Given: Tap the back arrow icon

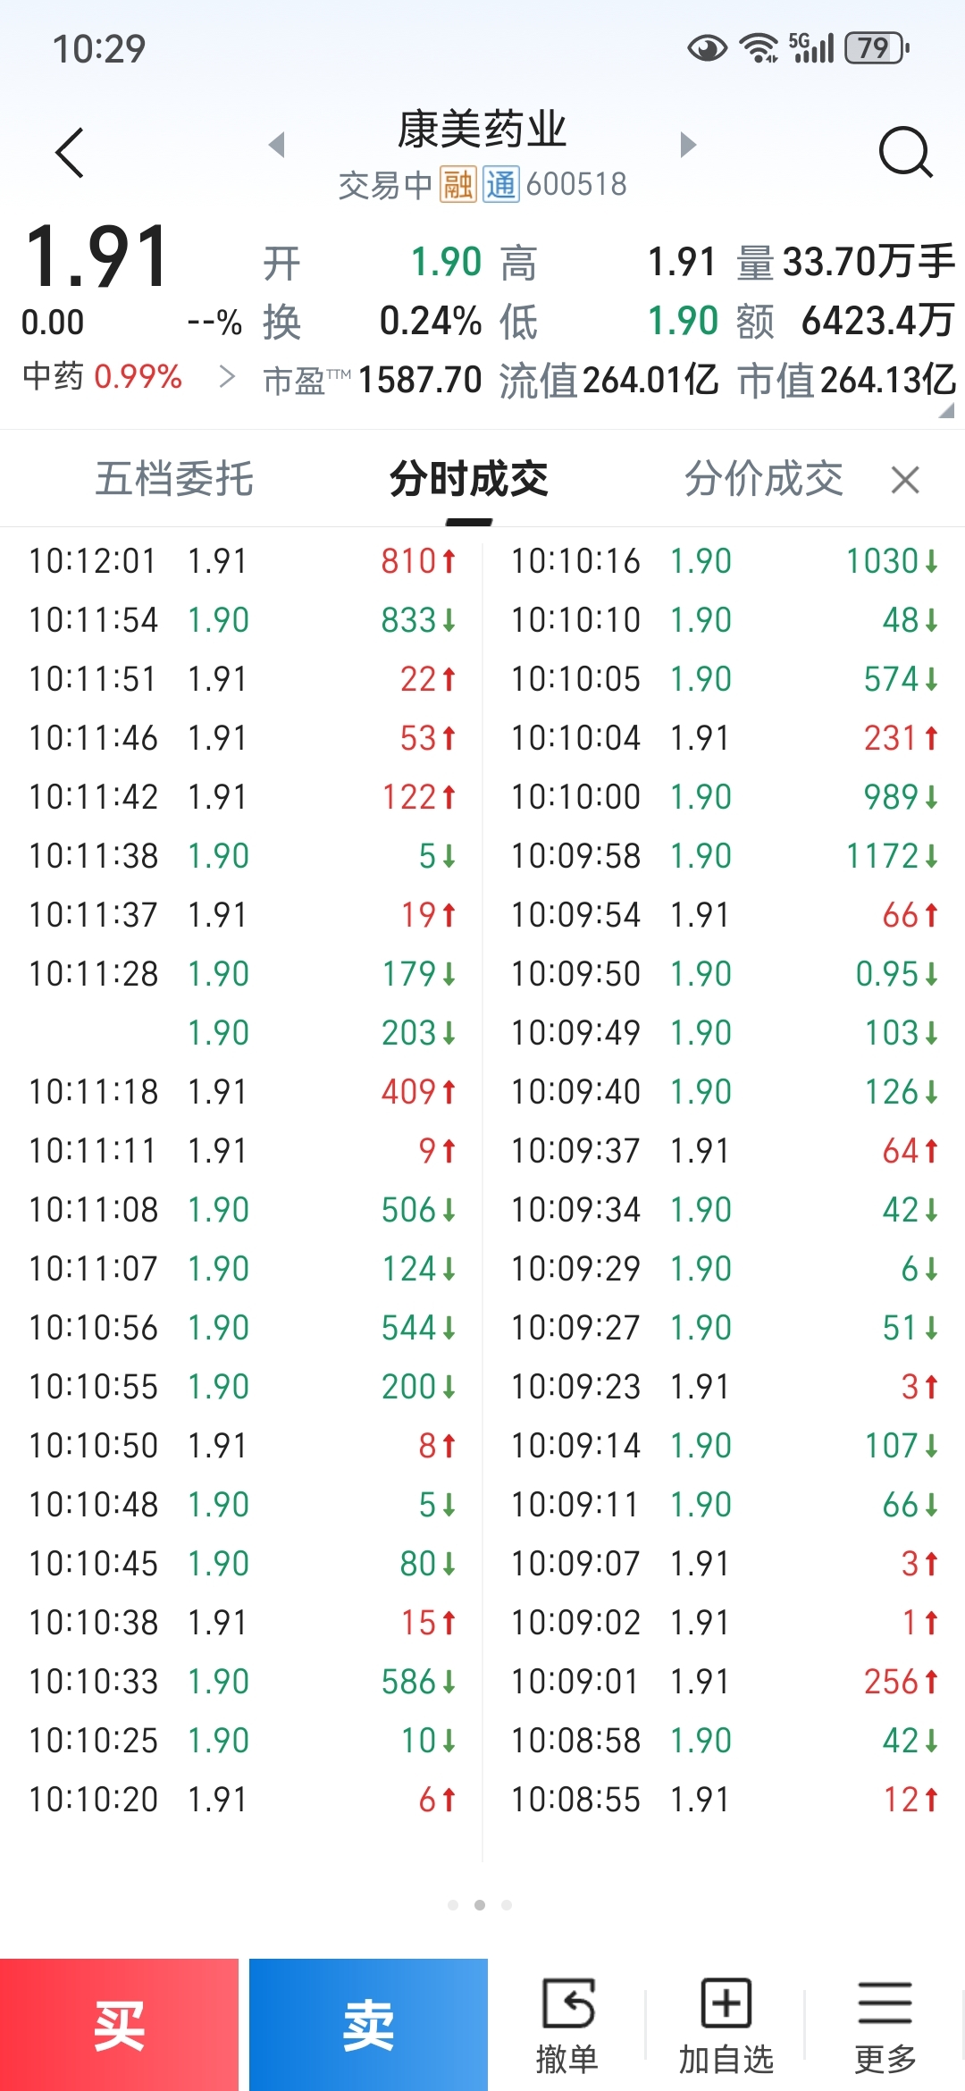Looking at the screenshot, I should [70, 153].
